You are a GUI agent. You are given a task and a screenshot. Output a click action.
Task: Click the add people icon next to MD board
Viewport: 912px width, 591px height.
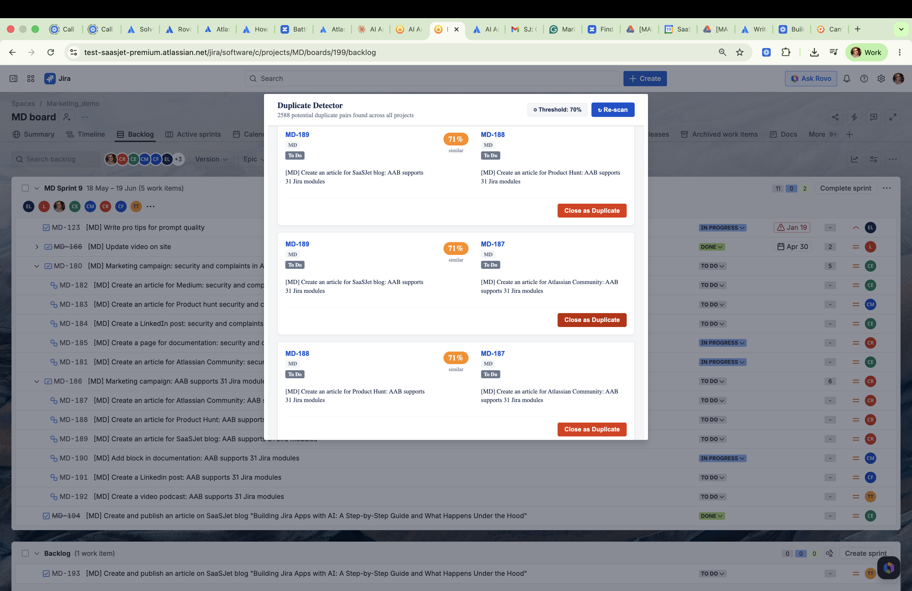click(67, 117)
